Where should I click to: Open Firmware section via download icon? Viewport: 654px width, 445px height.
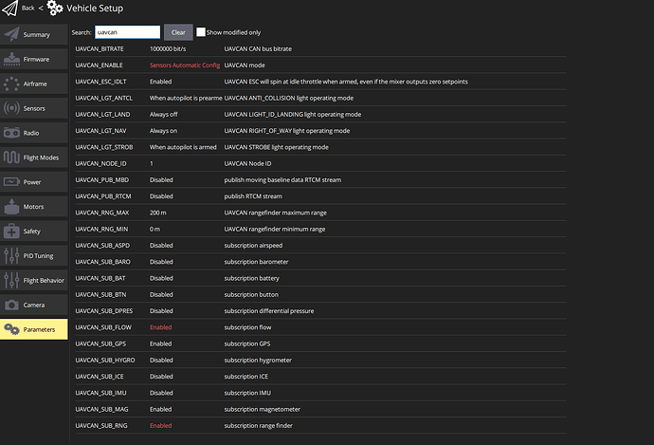tap(11, 59)
